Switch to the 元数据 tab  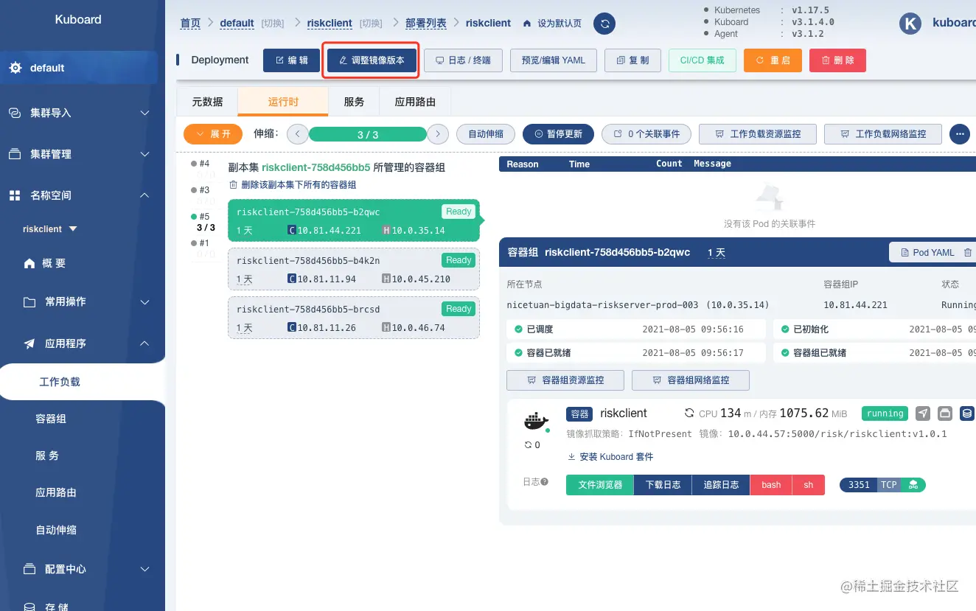(x=207, y=102)
